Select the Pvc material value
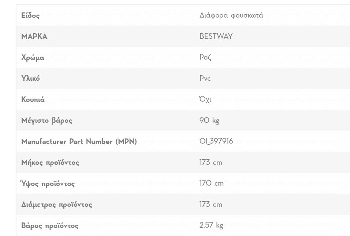Image resolution: width=350 pixels, height=236 pixels. (205, 78)
